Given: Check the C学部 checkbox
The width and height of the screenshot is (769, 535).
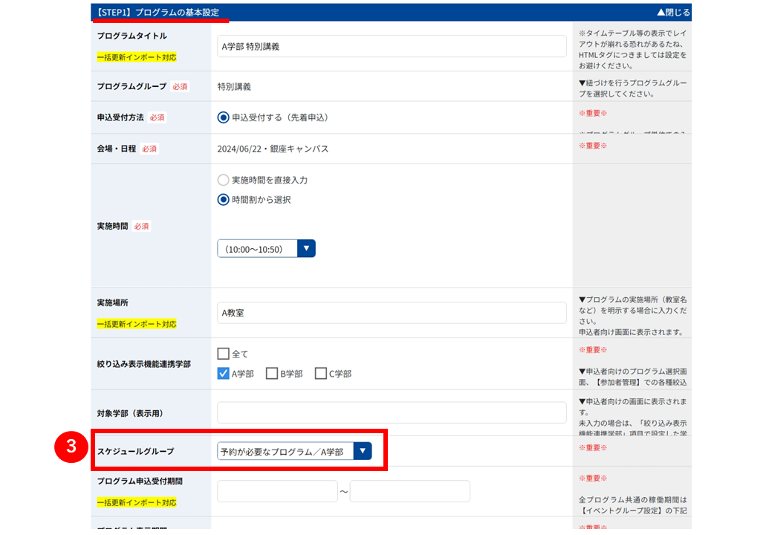Looking at the screenshot, I should pyautogui.click(x=321, y=374).
